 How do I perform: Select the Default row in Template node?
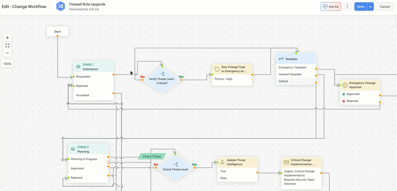click(x=296, y=81)
